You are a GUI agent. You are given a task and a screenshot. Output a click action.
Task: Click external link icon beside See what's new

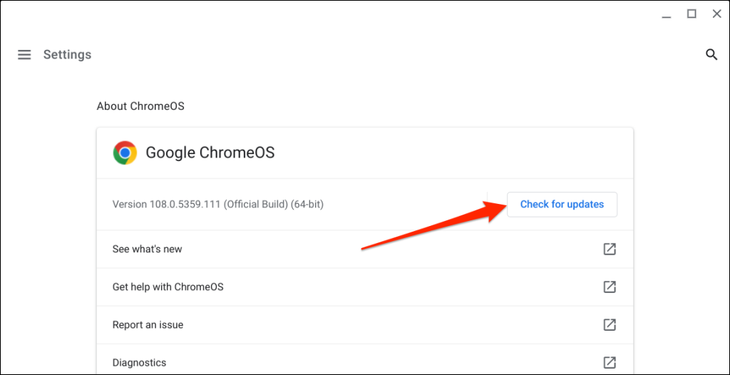click(x=610, y=249)
